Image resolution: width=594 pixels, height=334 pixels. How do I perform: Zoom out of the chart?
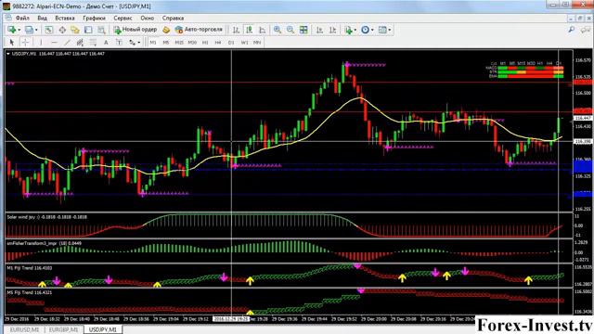point(291,30)
